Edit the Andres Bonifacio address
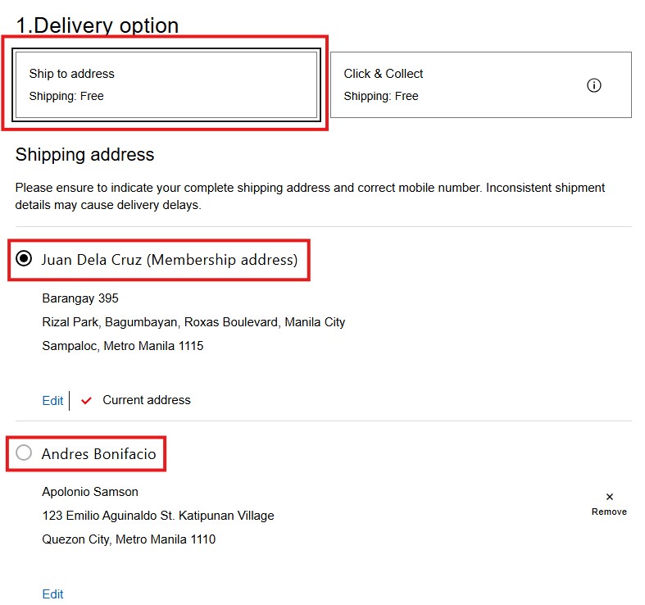This screenshot has width=645, height=605. click(x=52, y=594)
